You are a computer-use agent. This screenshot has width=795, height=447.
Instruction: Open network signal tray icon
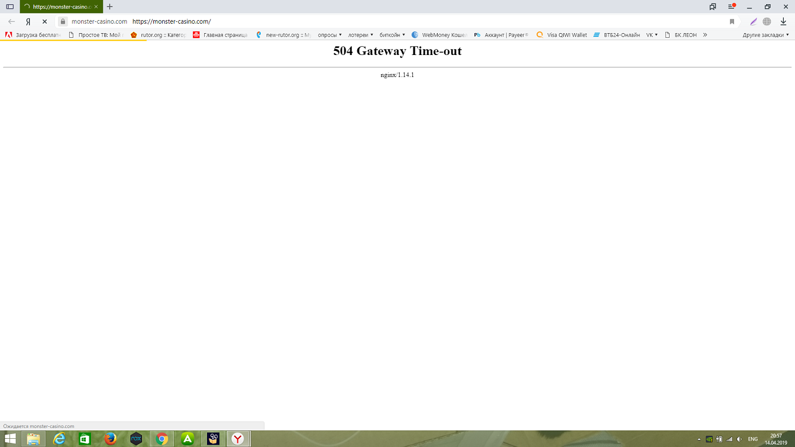tap(729, 439)
